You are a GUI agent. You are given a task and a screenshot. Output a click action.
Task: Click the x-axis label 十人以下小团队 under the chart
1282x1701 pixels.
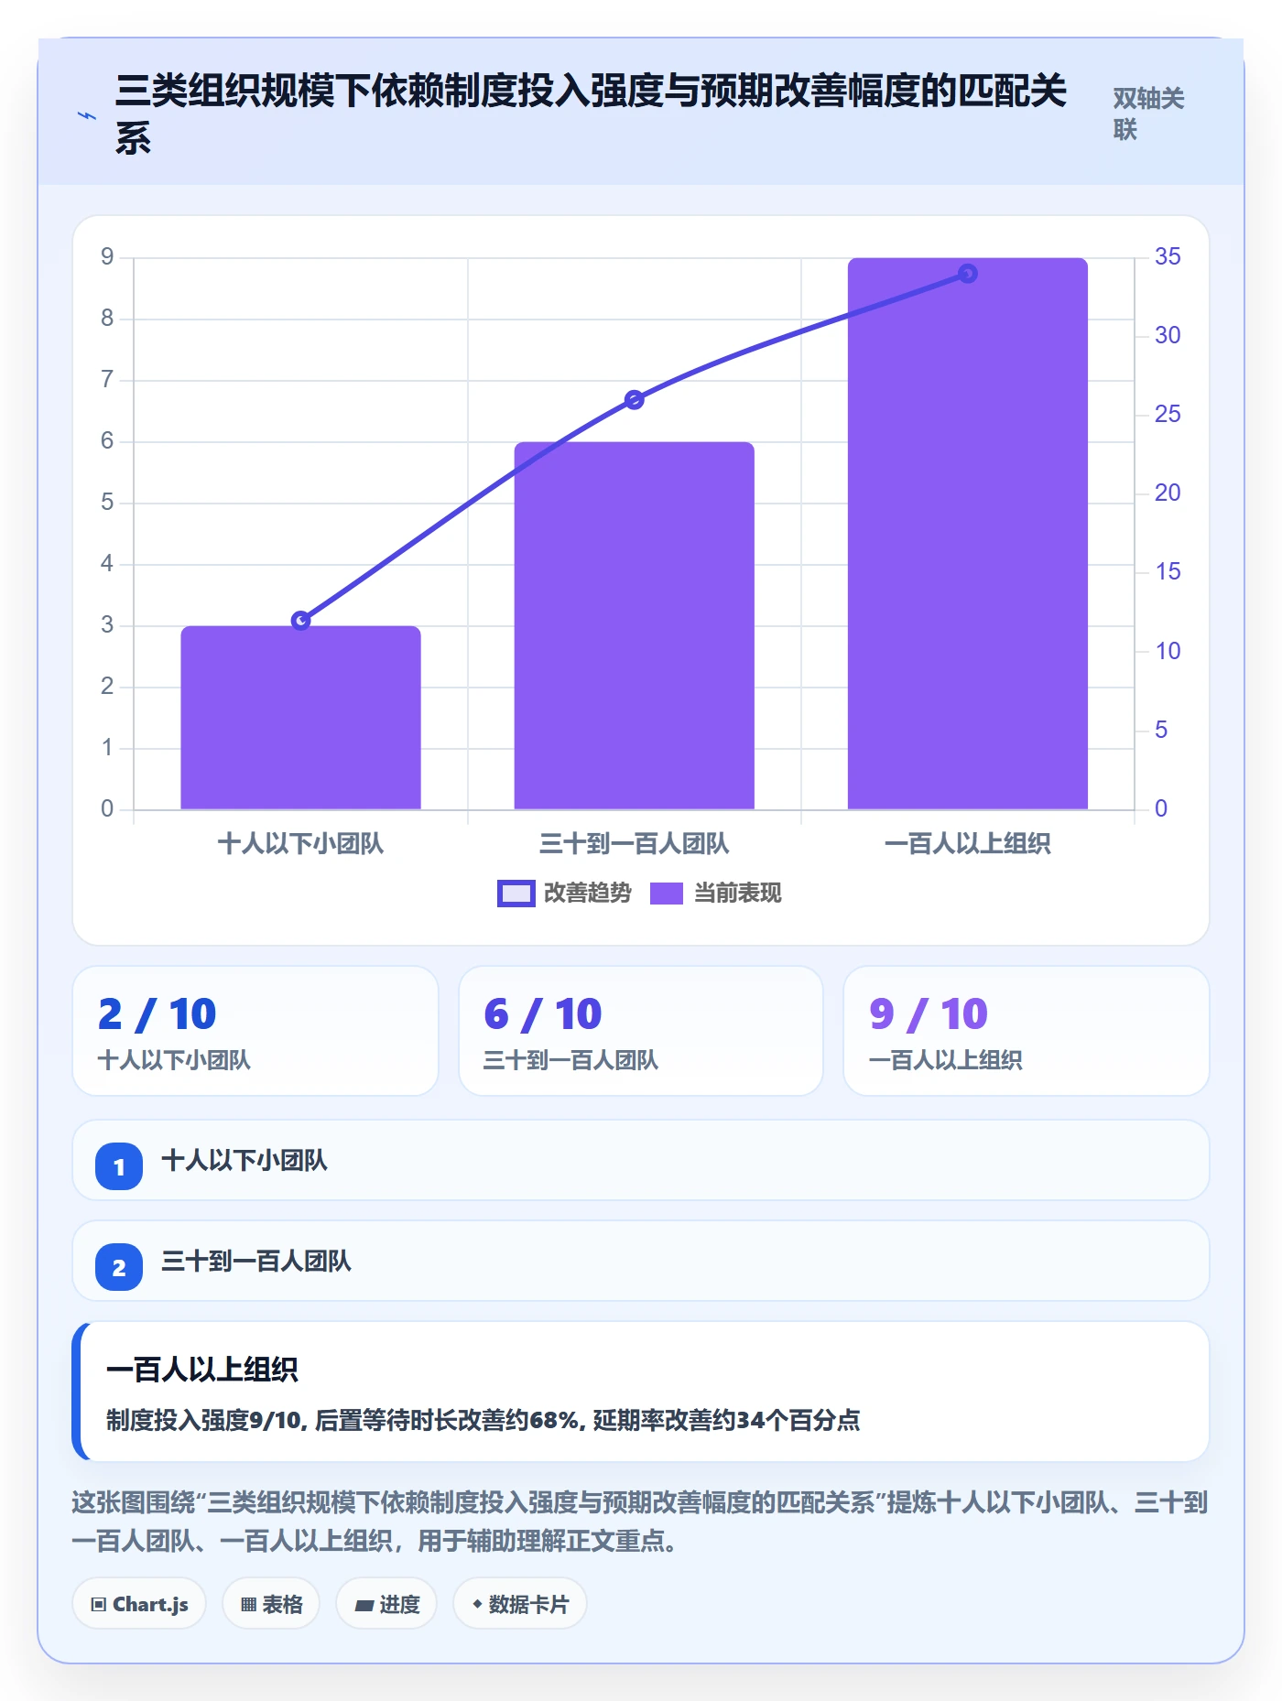(300, 843)
